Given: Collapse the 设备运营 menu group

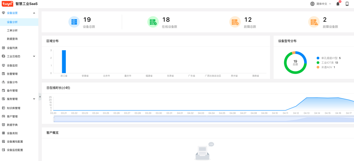Looking at the screenshot, I should (x=34, y=13).
